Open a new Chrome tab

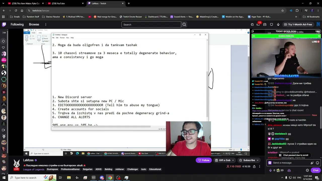pyautogui.click(x=129, y=4)
